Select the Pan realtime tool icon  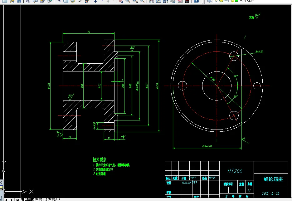coord(121,1)
